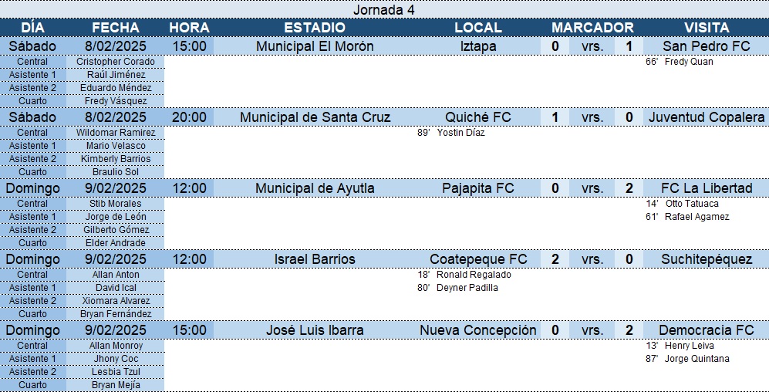Select the Quiché FC team cell
The height and width of the screenshot is (392, 769).
478,118
